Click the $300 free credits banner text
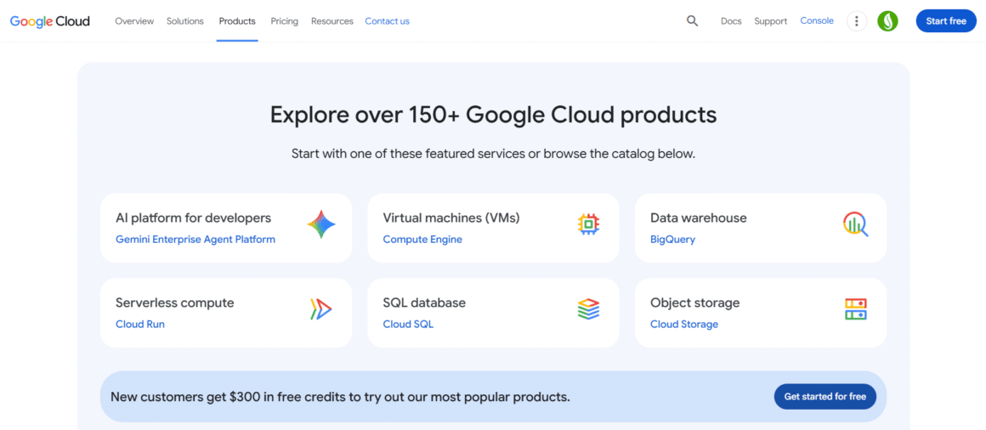Screen dimensions: 986x430 click(x=340, y=397)
